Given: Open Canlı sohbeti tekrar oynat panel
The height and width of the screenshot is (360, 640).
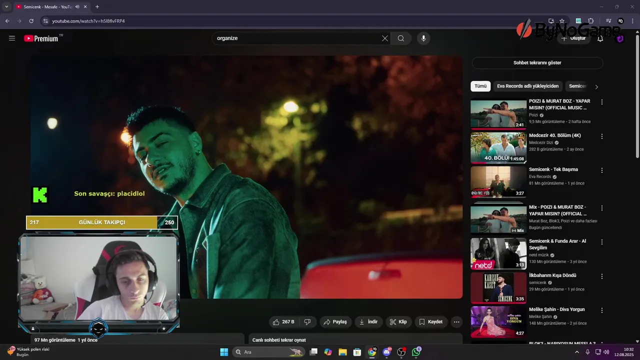Looking at the screenshot, I should coord(355,339).
